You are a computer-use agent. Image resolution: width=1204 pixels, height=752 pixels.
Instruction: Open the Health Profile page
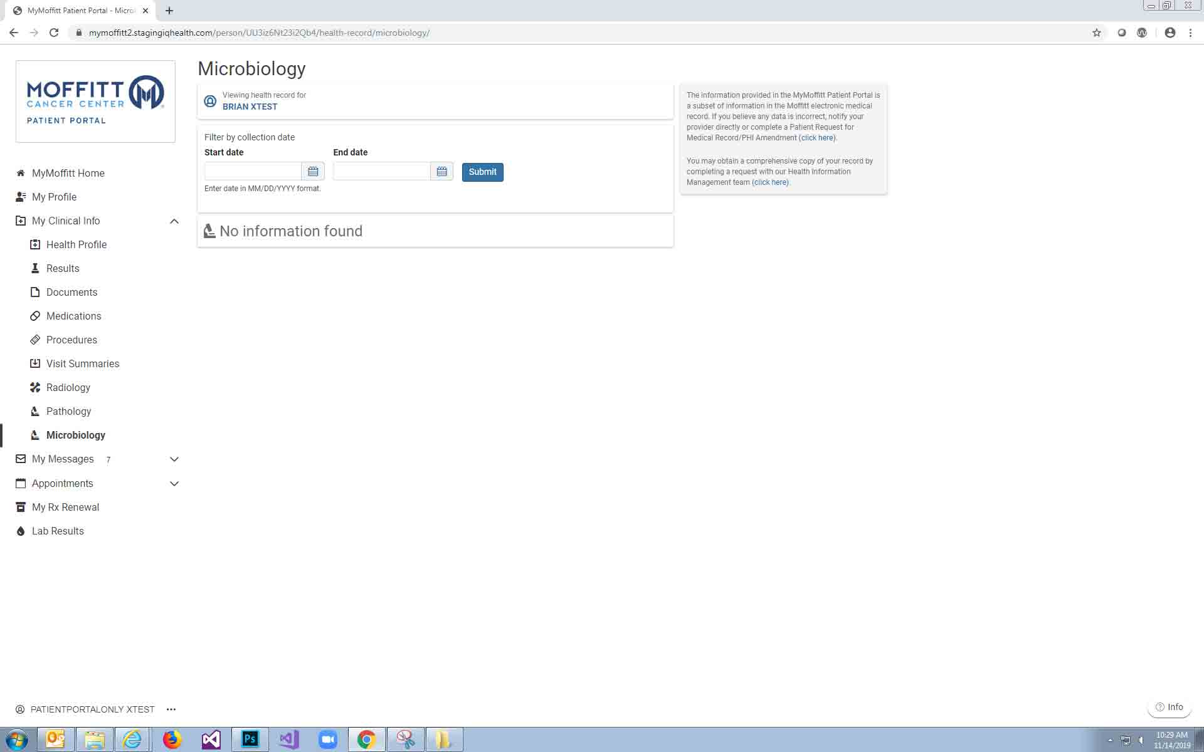[x=76, y=244]
